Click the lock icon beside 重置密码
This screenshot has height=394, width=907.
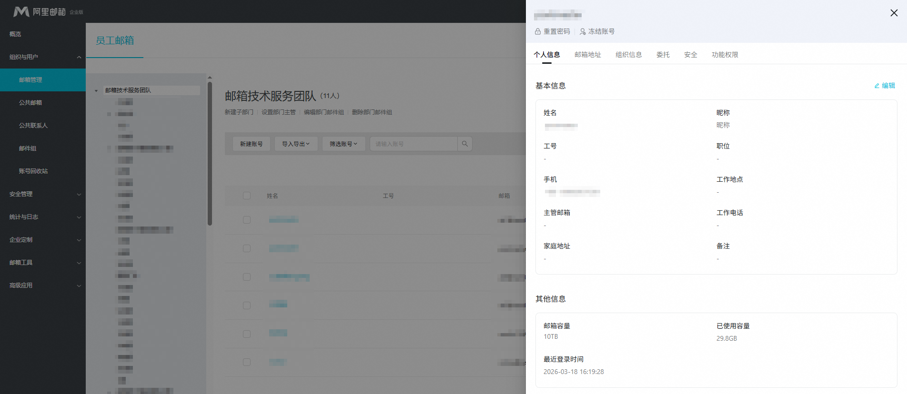(x=538, y=31)
